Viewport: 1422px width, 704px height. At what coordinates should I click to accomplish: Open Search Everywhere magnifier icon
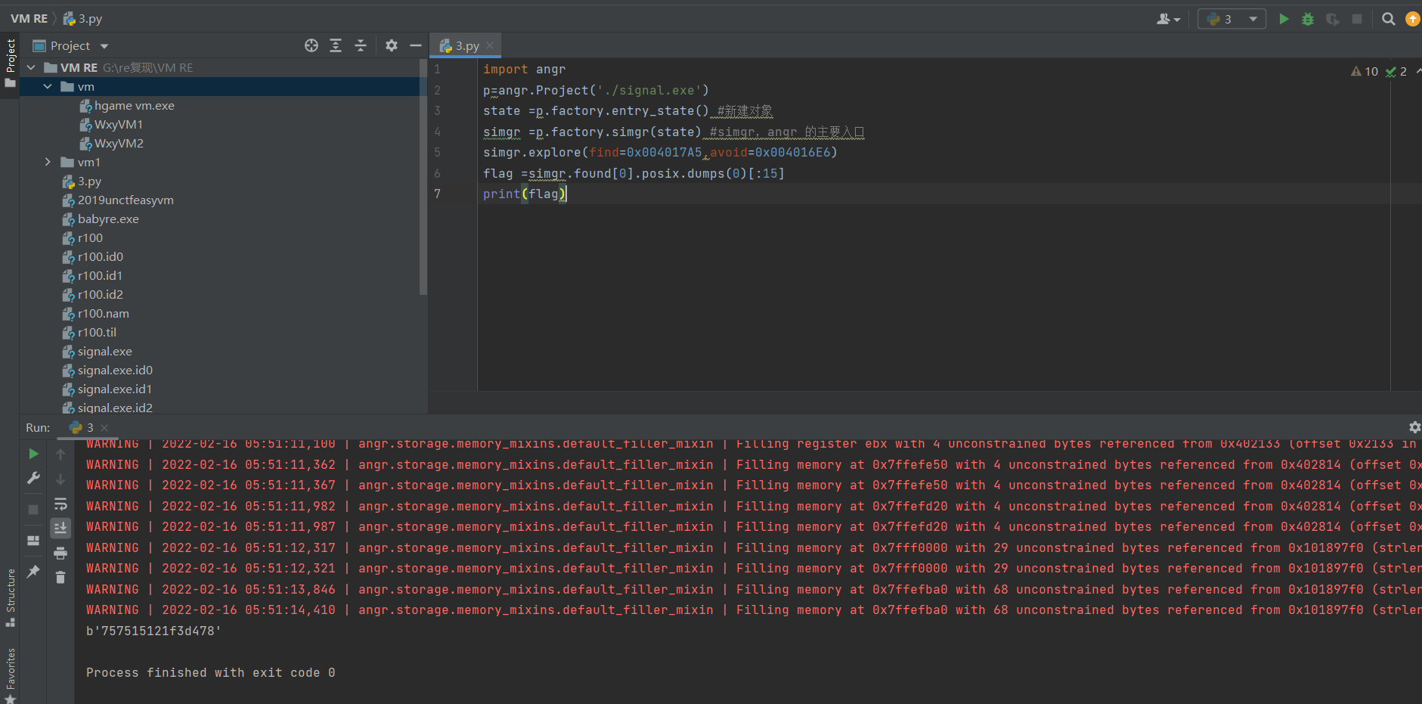pos(1388,19)
